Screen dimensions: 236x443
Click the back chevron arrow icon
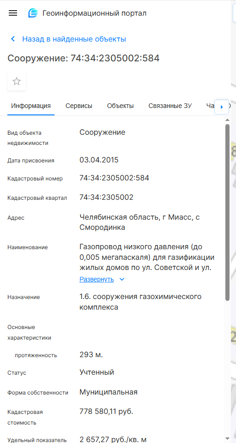(13, 39)
